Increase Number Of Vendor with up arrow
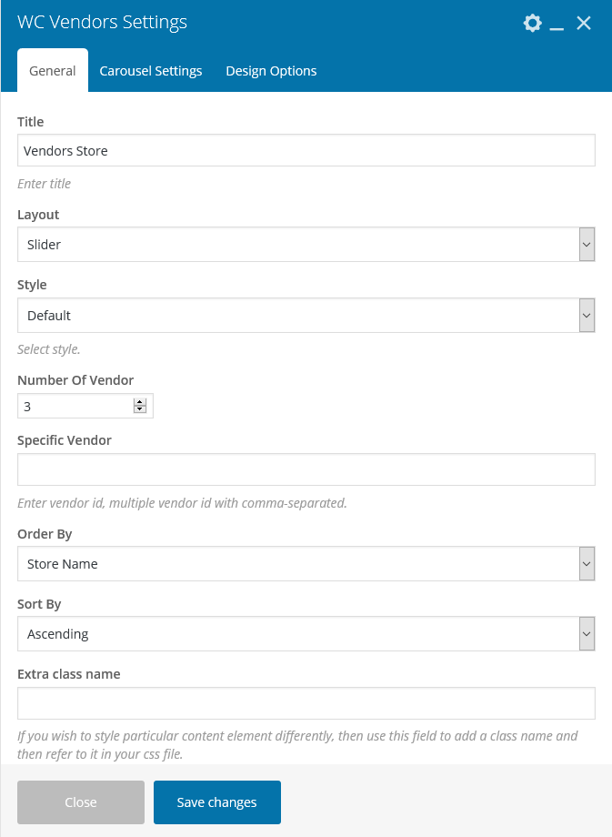Screen dimensions: 612x837 [x=140, y=401]
